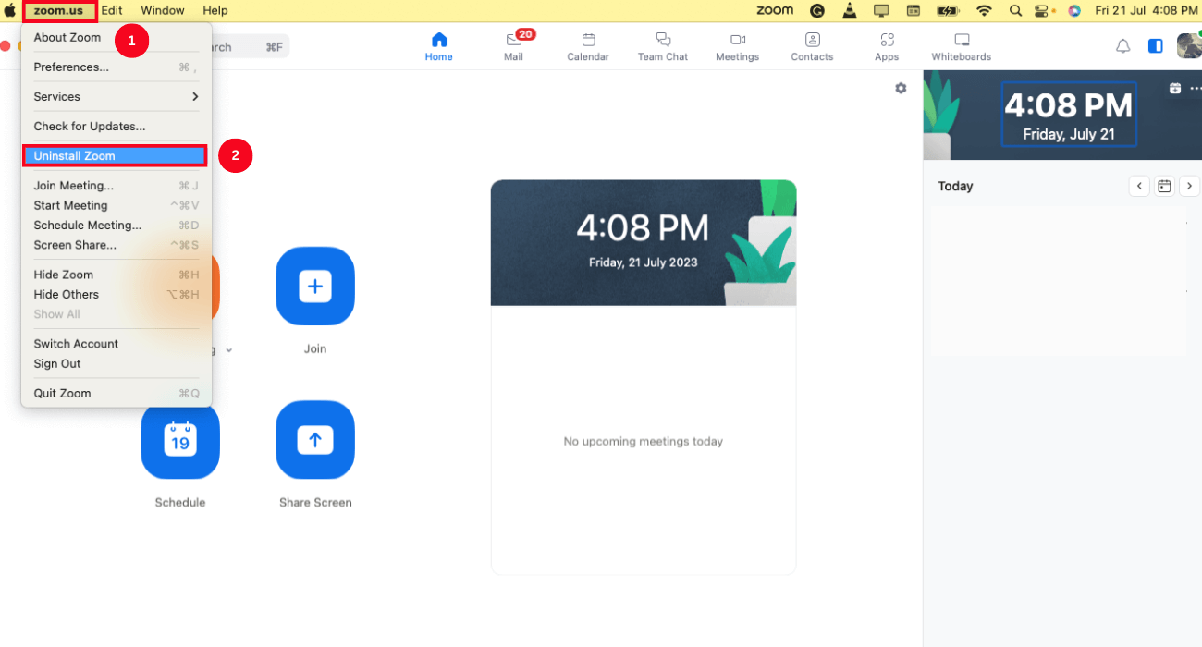Open the Whiteboards icon
The width and height of the screenshot is (1202, 647).
coord(962,40)
